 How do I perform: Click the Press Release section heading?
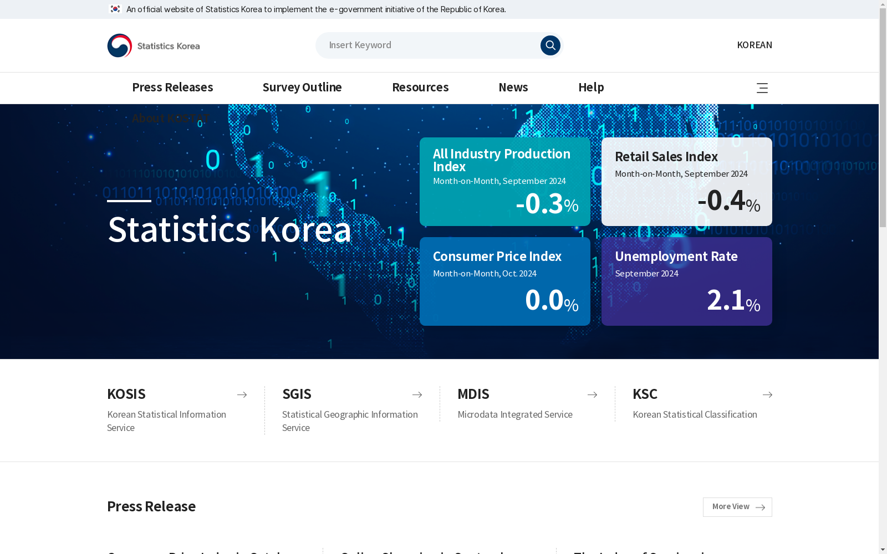151,506
